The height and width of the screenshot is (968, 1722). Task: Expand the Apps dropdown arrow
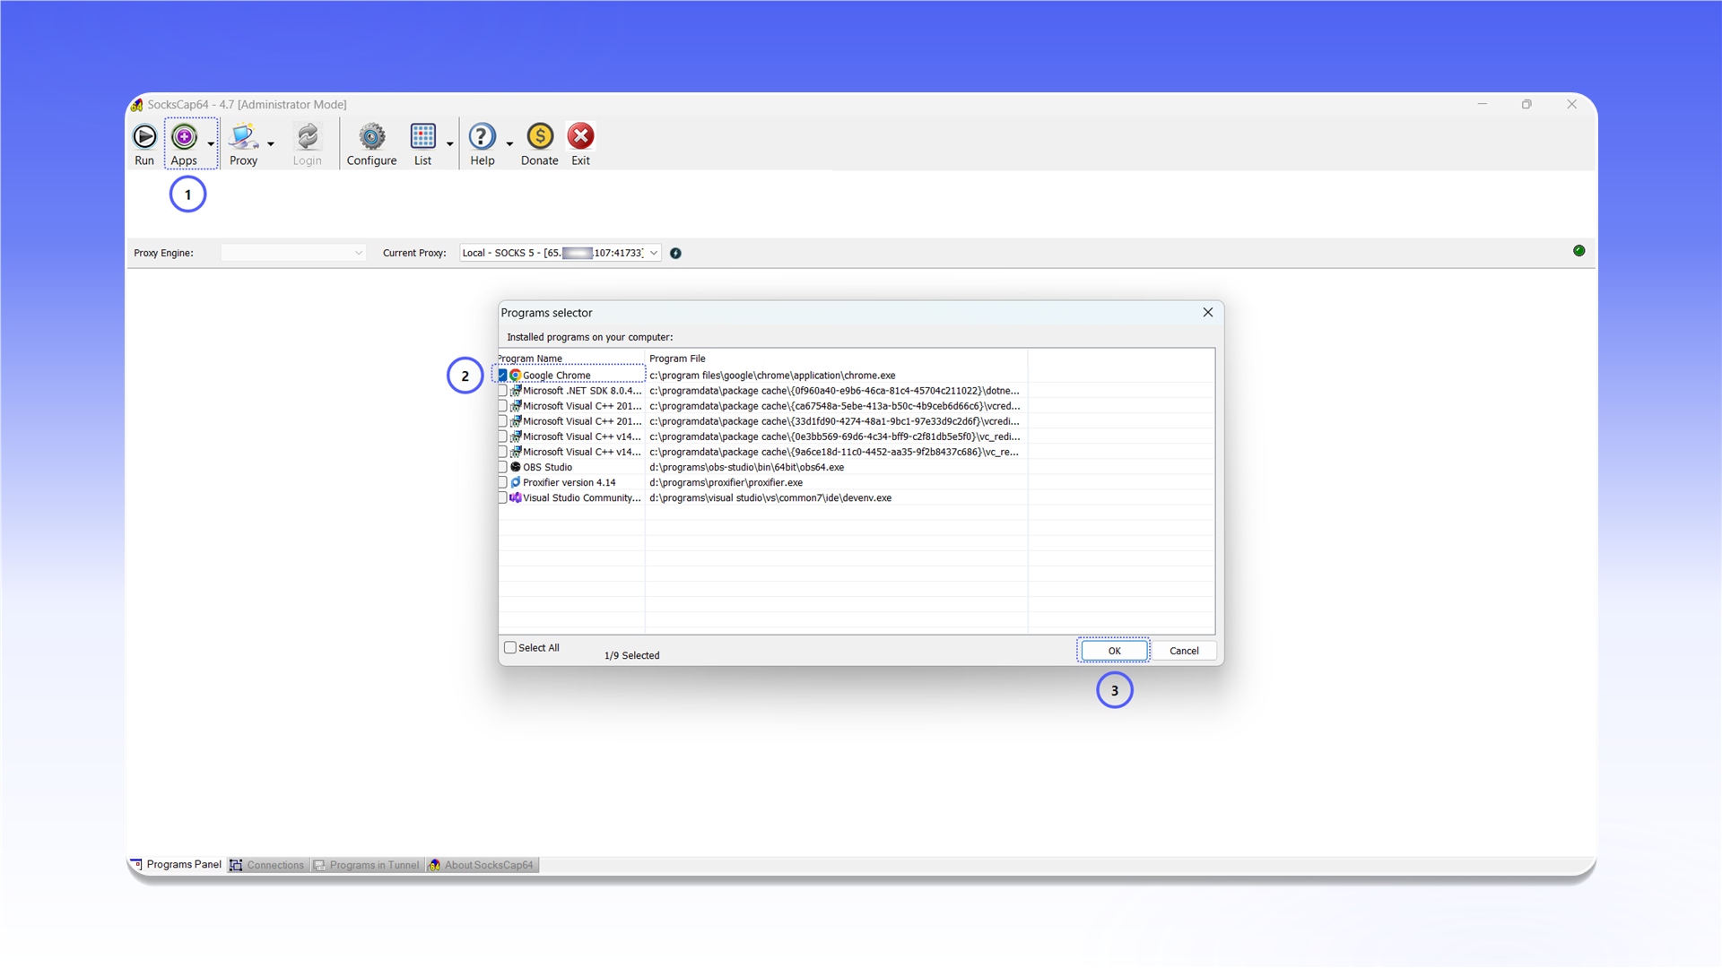coord(211,143)
